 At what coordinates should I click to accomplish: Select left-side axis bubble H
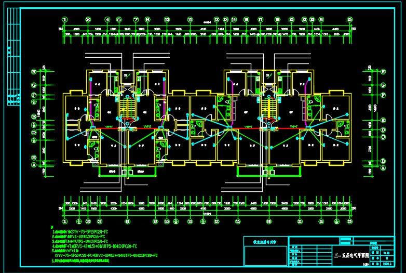coord(34,72)
